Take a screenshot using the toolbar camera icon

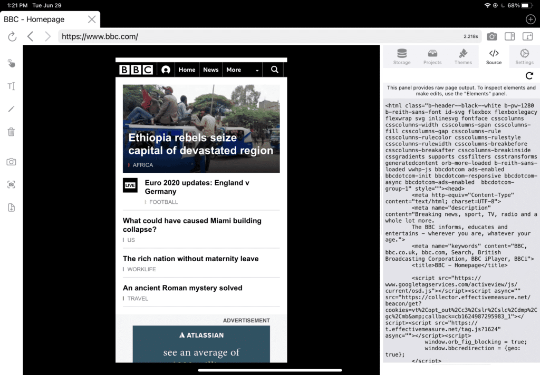click(492, 36)
